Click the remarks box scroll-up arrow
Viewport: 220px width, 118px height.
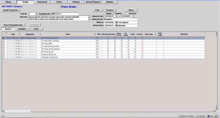tap(89, 17)
